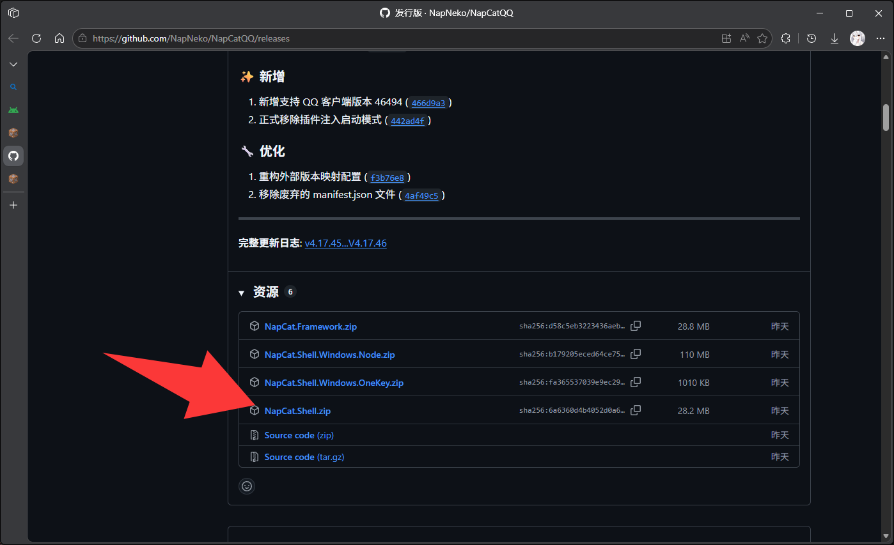The height and width of the screenshot is (545, 894).
Task: Open browser Extensions puzzle icon
Action: (786, 38)
